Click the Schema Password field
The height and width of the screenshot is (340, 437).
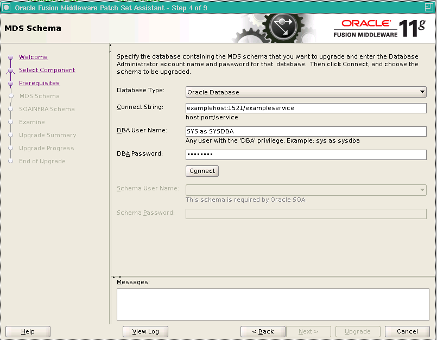click(306, 214)
